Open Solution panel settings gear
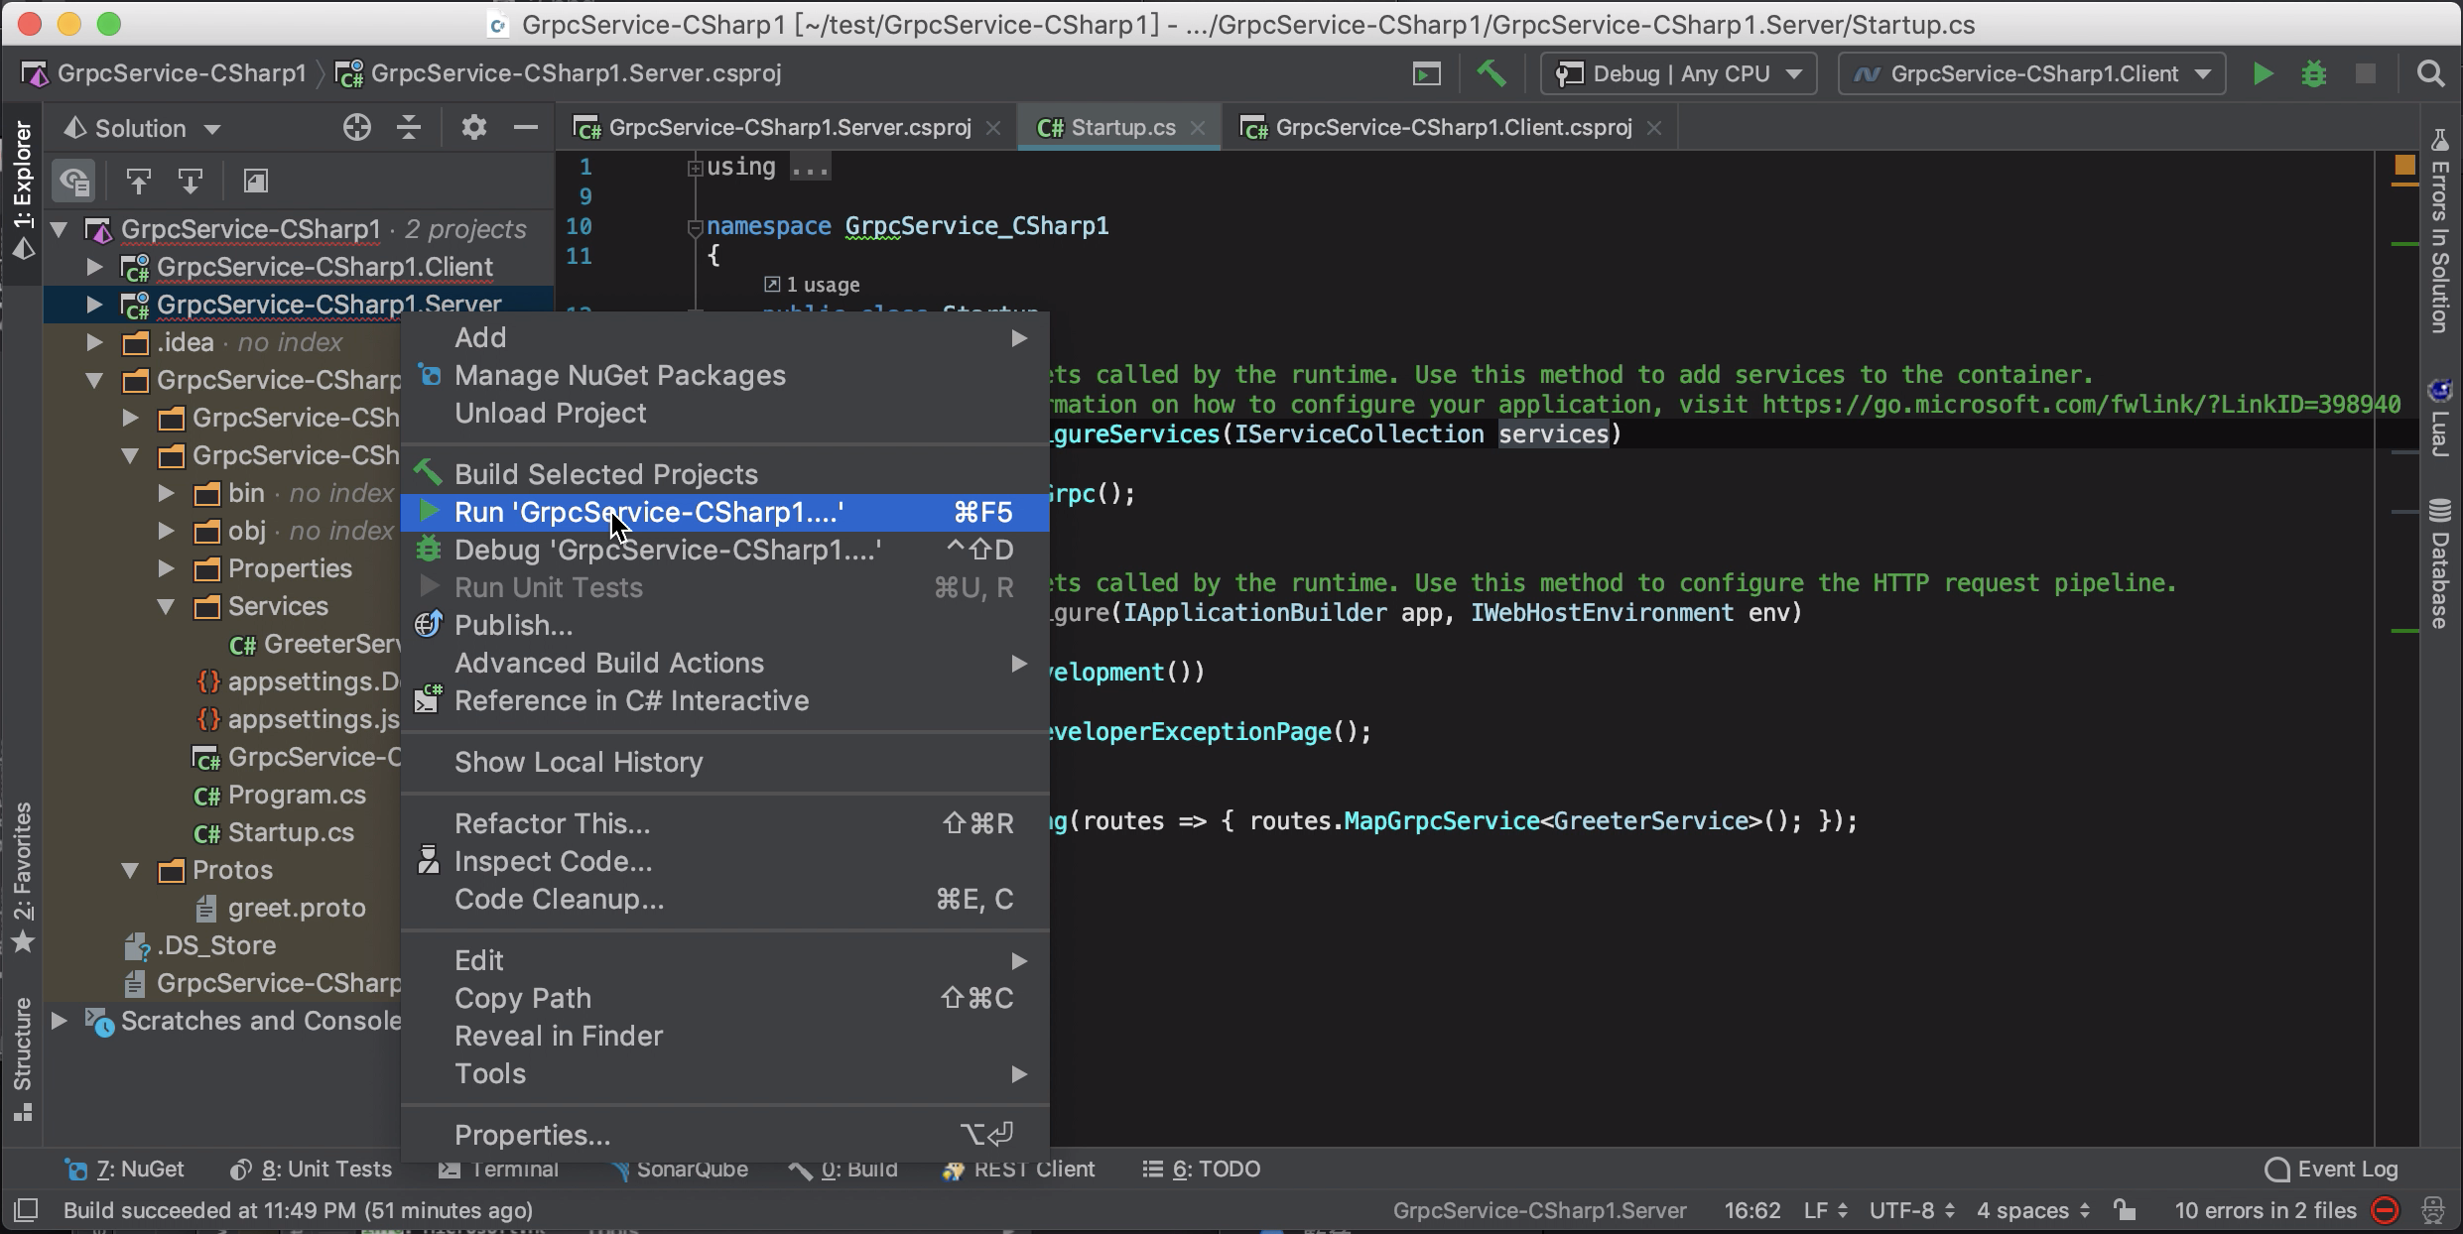Image resolution: width=2463 pixels, height=1234 pixels. click(474, 128)
